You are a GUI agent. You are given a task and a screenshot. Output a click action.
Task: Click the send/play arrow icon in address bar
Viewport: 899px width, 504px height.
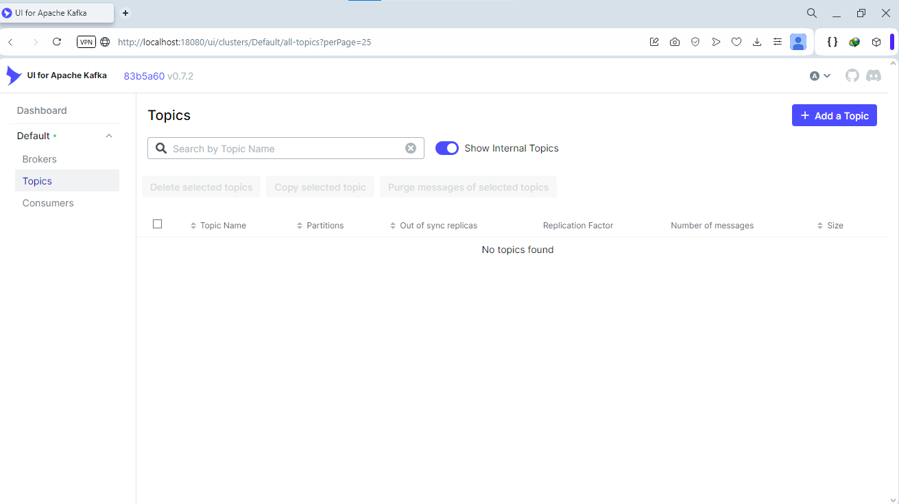716,42
